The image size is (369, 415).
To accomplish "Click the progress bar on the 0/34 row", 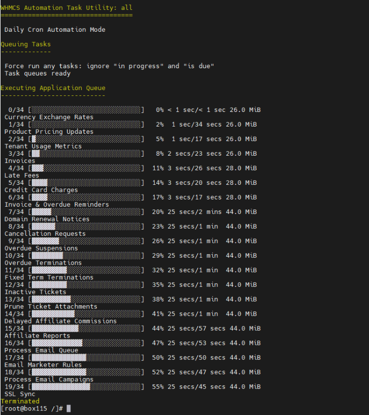I will pos(86,109).
